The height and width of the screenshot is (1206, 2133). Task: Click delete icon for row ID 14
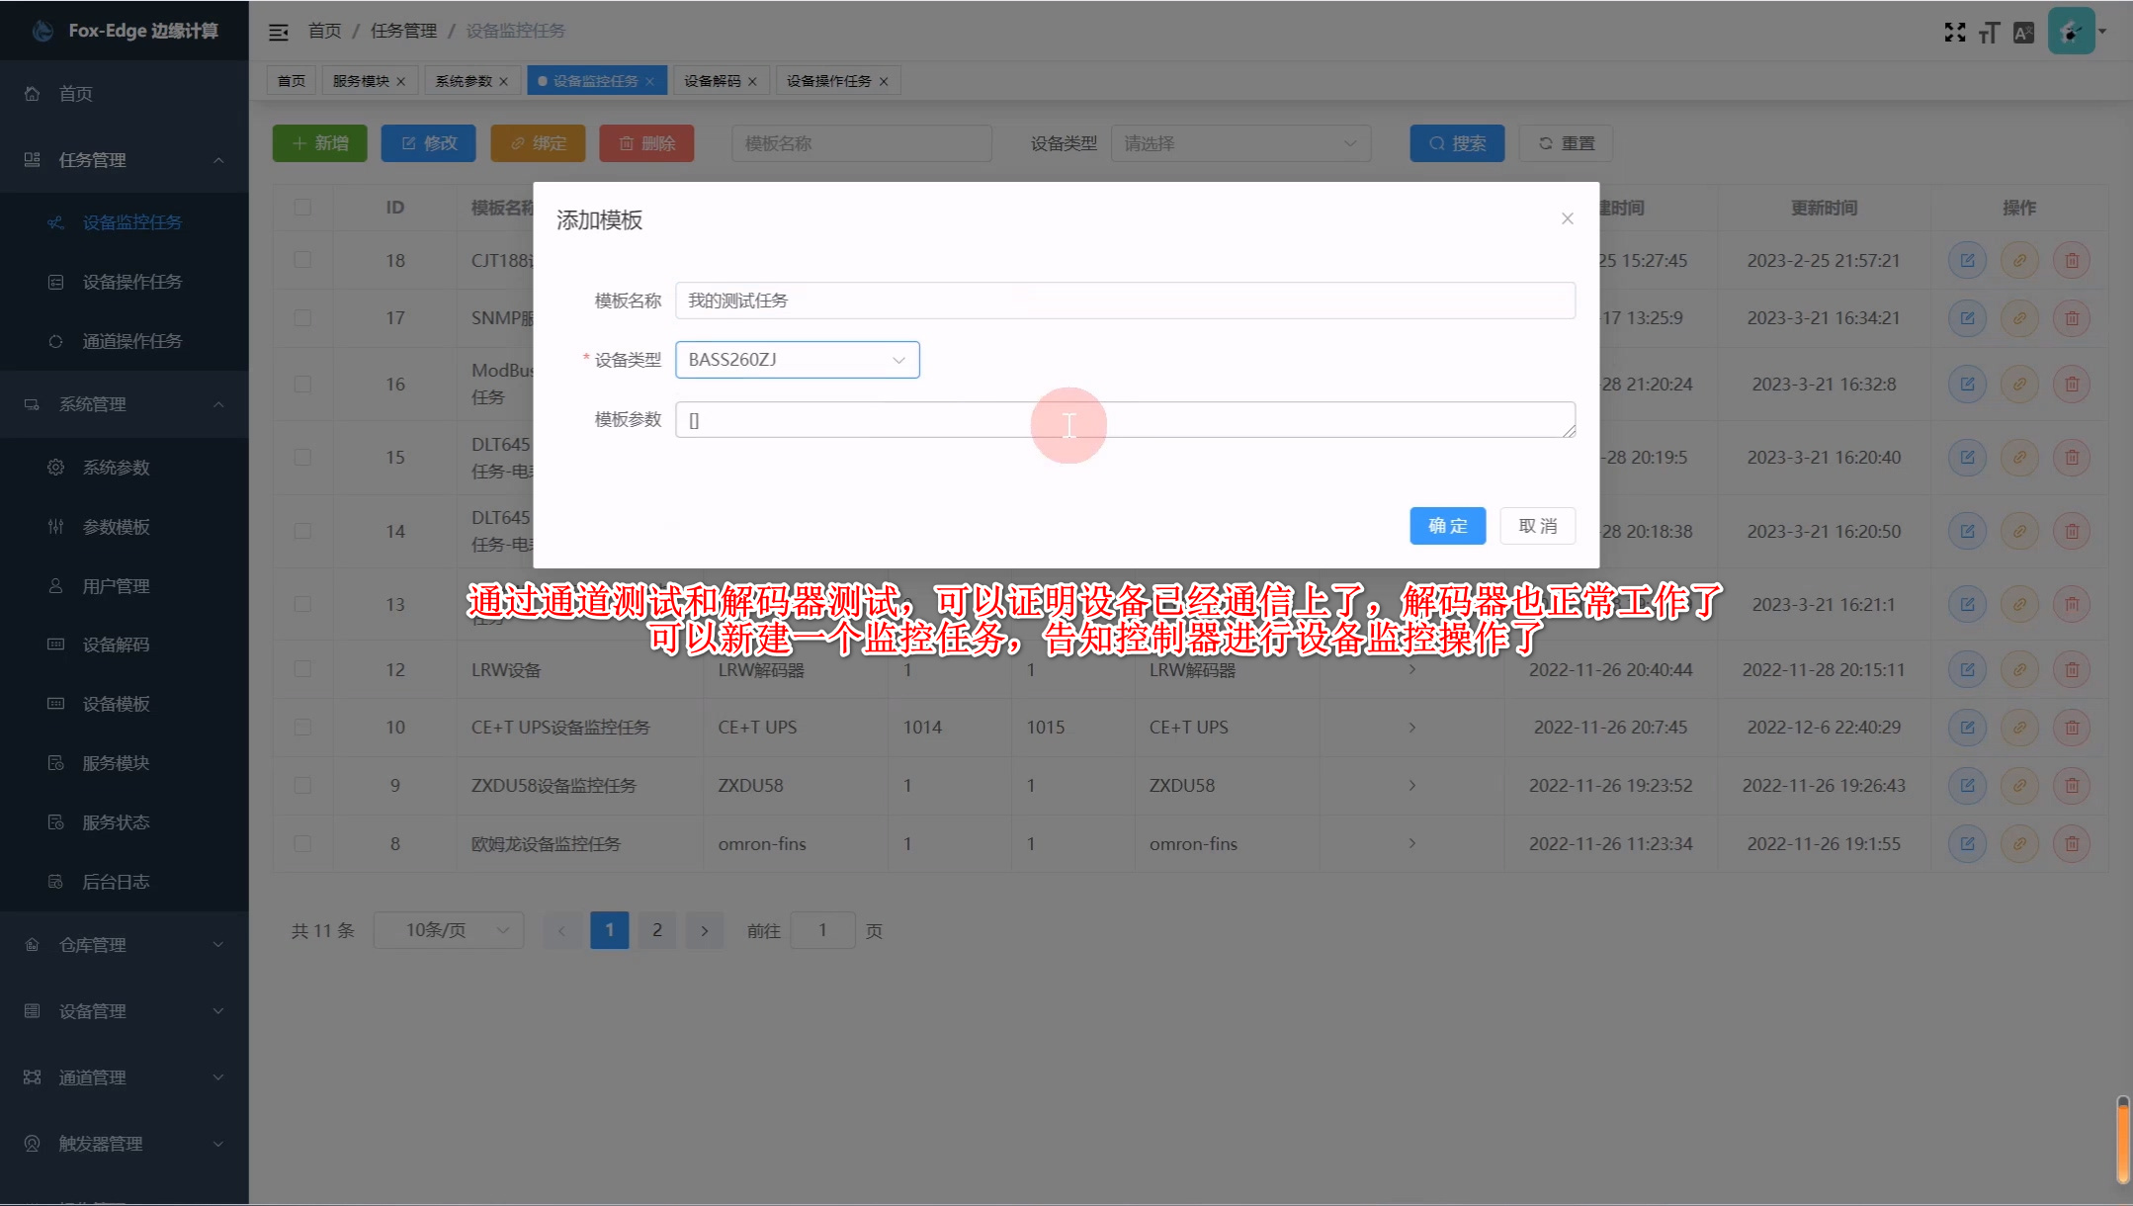tap(2072, 531)
